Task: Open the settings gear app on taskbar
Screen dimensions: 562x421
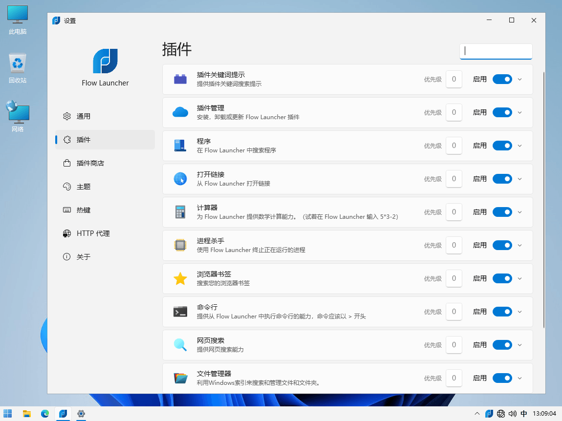Action: [x=81, y=414]
